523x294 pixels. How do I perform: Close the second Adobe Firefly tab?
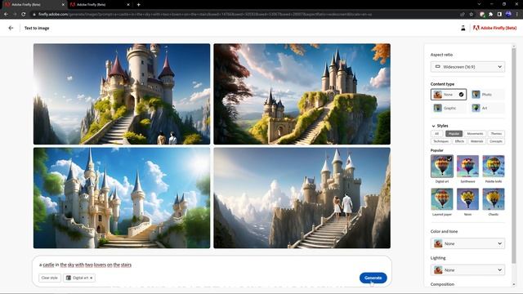point(128,5)
